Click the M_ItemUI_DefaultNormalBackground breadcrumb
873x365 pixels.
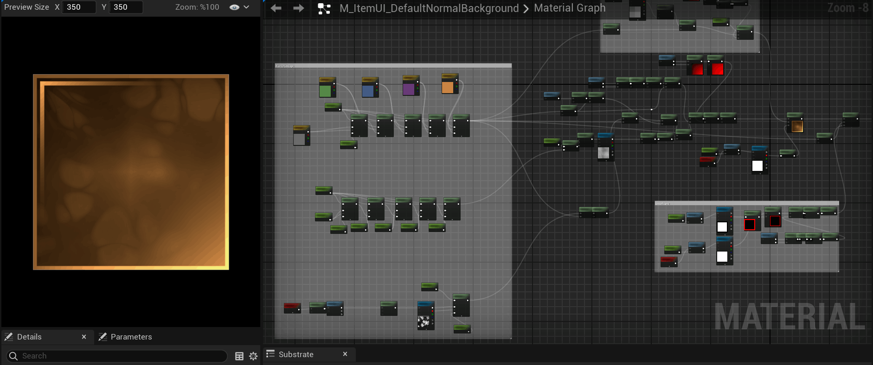coord(429,8)
